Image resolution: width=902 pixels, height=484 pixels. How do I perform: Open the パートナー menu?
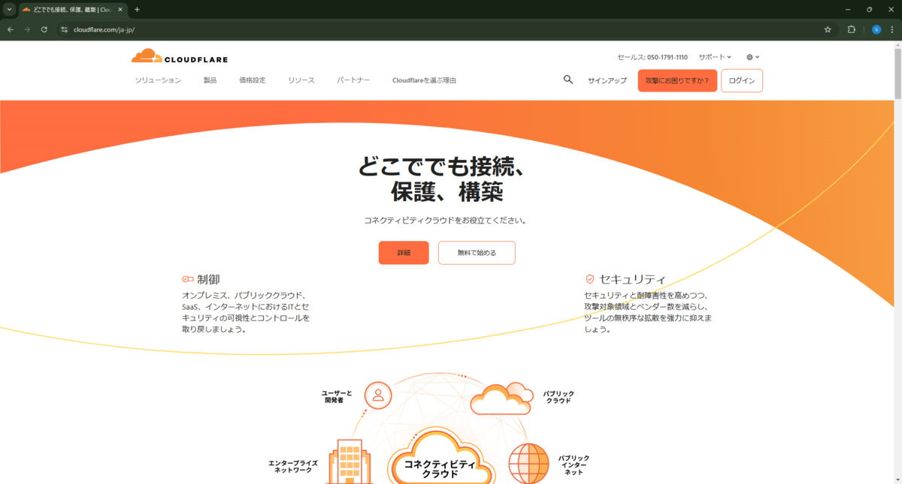click(353, 80)
